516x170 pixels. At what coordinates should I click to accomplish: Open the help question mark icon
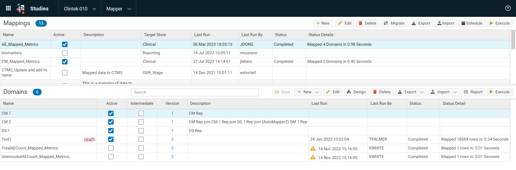(x=508, y=8)
